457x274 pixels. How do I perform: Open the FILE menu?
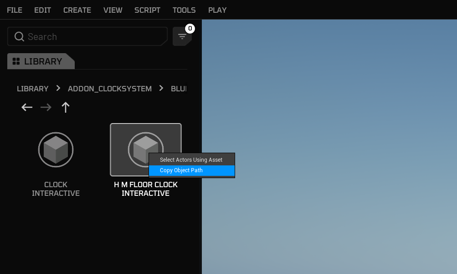point(15,10)
